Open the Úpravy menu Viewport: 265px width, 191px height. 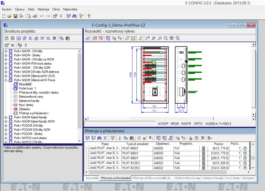(20, 9)
